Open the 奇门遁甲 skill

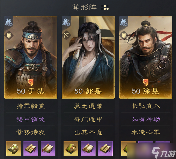[x=88, y=119]
